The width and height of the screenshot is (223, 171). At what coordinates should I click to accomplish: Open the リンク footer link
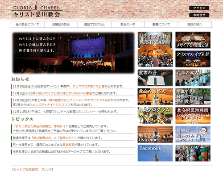click(47, 170)
